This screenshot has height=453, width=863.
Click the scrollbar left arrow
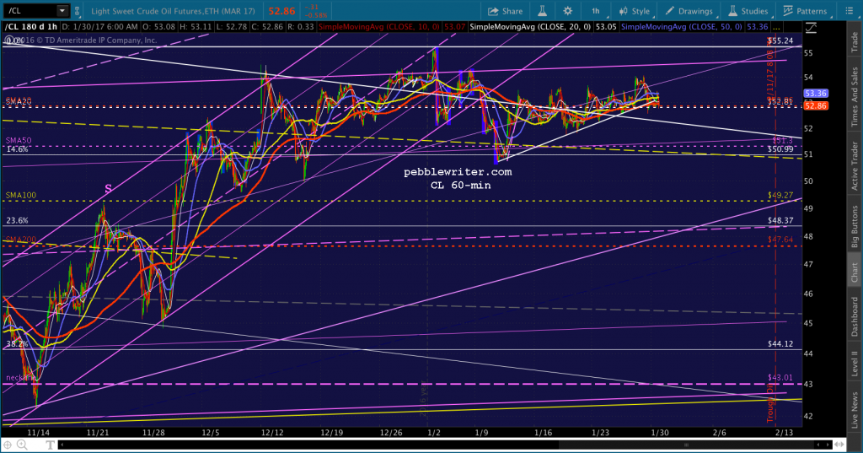click(x=62, y=445)
